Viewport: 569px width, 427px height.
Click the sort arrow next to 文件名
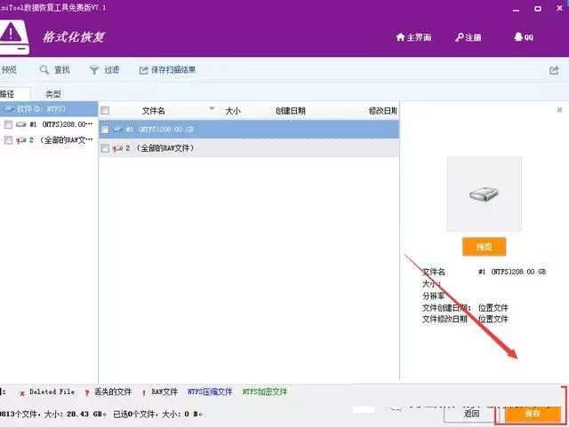pyautogui.click(x=212, y=108)
